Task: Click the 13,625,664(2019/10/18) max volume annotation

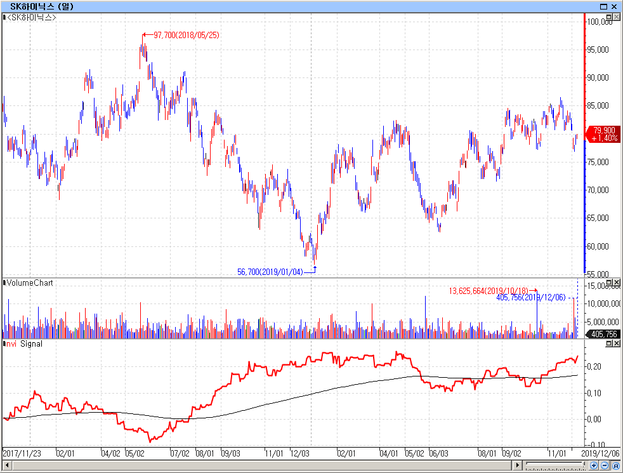Action: [x=489, y=291]
